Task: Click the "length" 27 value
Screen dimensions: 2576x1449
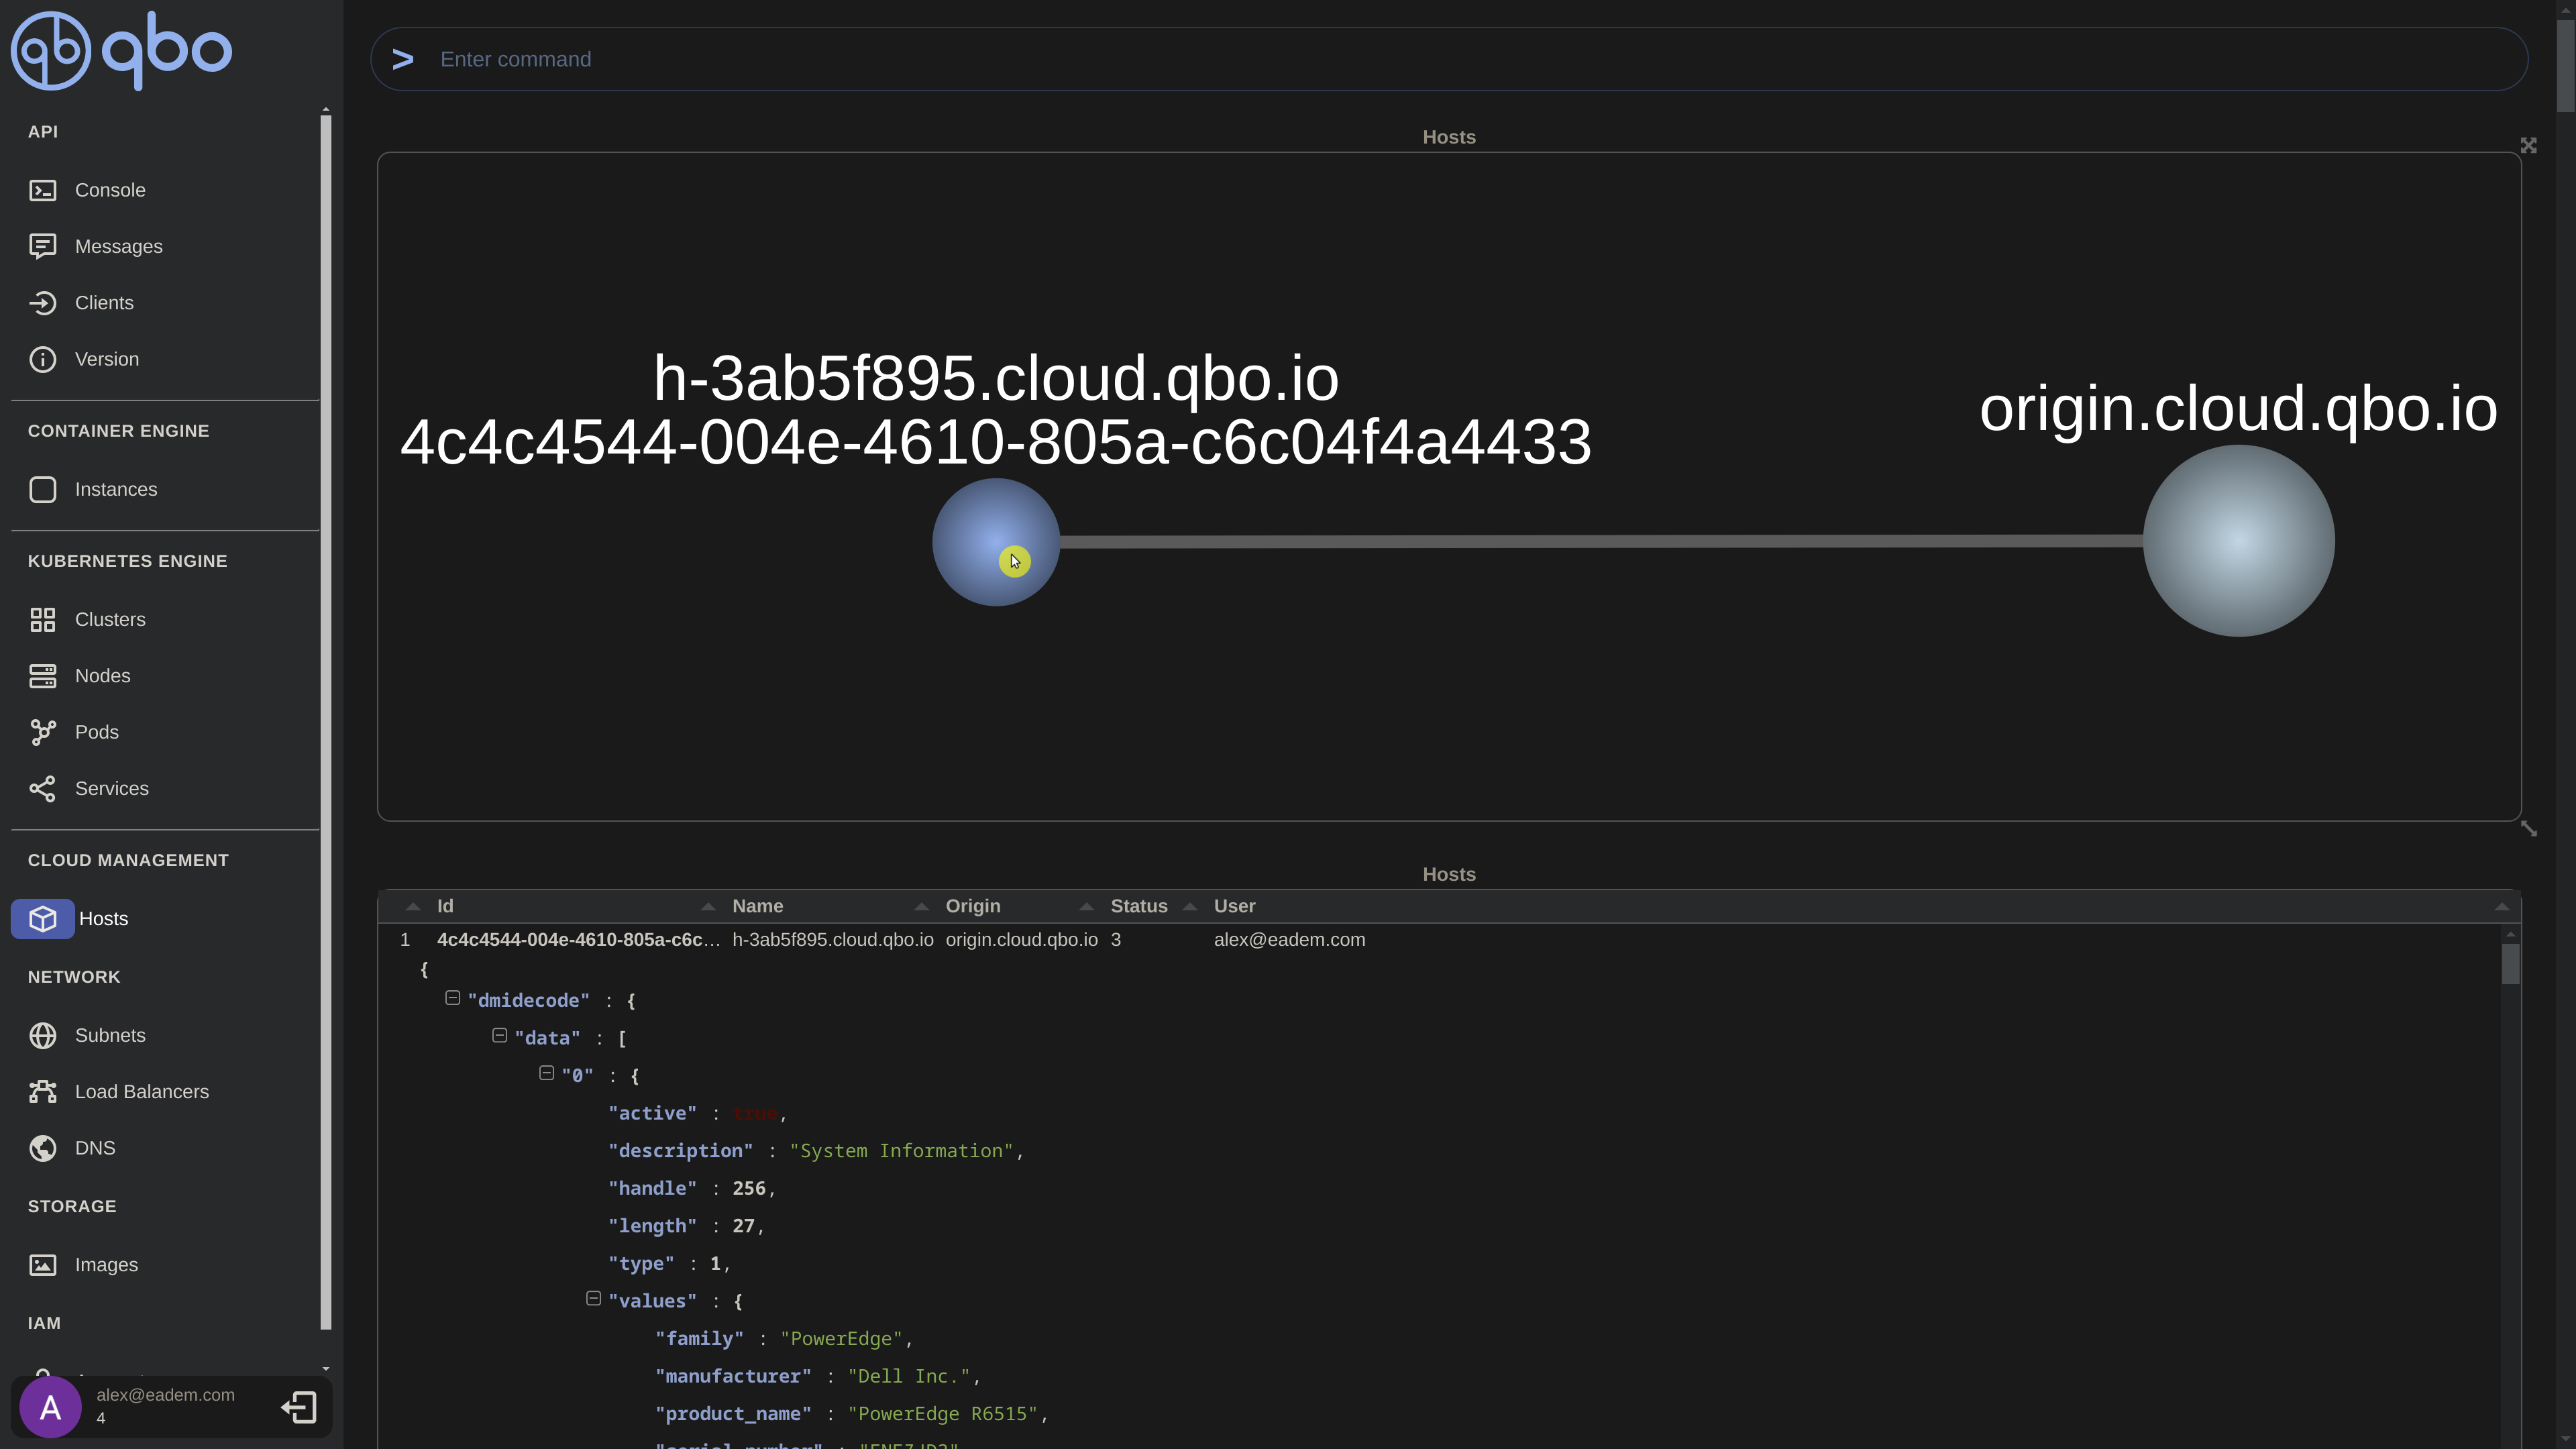Action: 743,1226
